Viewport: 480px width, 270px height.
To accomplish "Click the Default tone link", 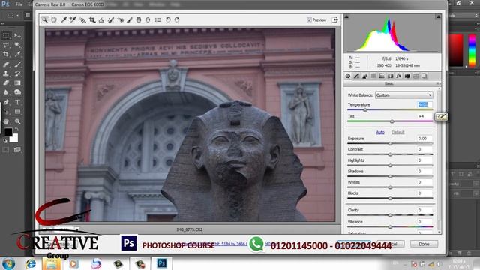I will [x=398, y=132].
